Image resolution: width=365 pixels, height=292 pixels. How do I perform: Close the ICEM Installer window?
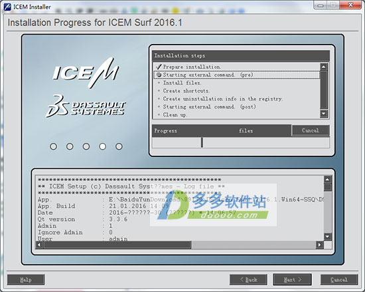click(x=350, y=5)
